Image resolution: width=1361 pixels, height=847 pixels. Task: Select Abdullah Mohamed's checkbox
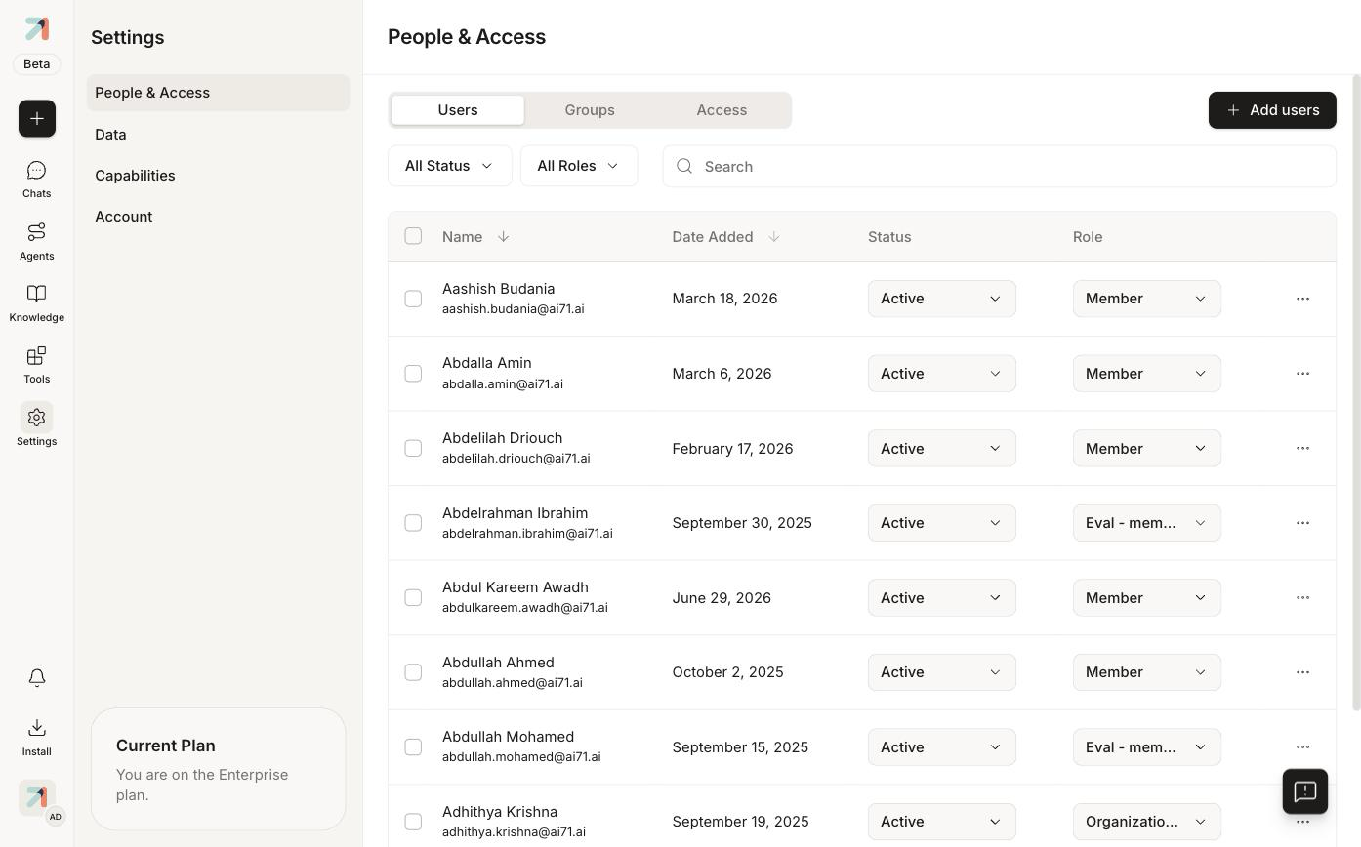413,746
